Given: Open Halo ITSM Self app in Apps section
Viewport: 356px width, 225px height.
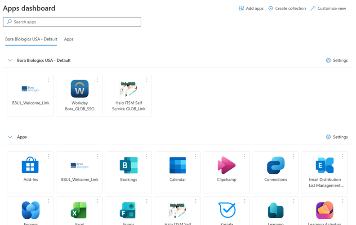Looking at the screenshot, I should [x=178, y=211].
